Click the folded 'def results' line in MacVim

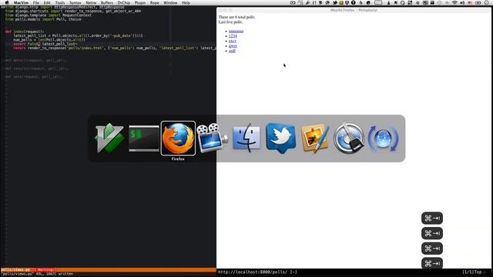[x=37, y=68]
